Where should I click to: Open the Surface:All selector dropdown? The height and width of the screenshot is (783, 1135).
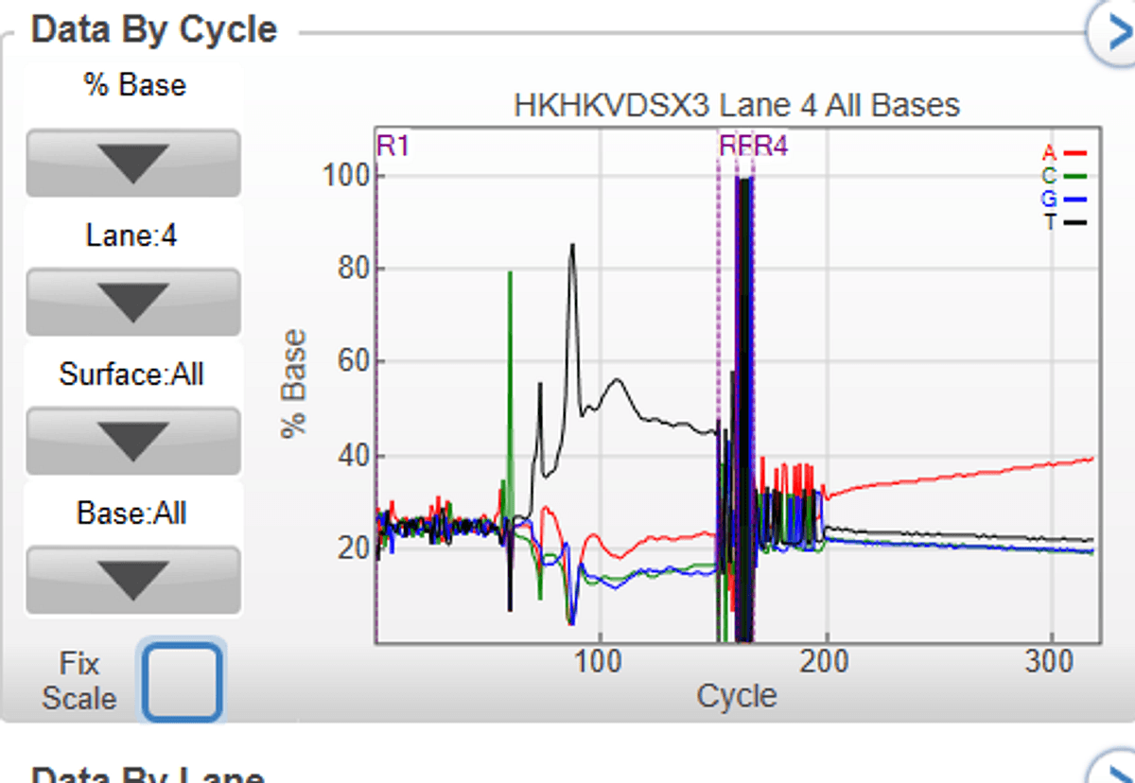tap(133, 442)
